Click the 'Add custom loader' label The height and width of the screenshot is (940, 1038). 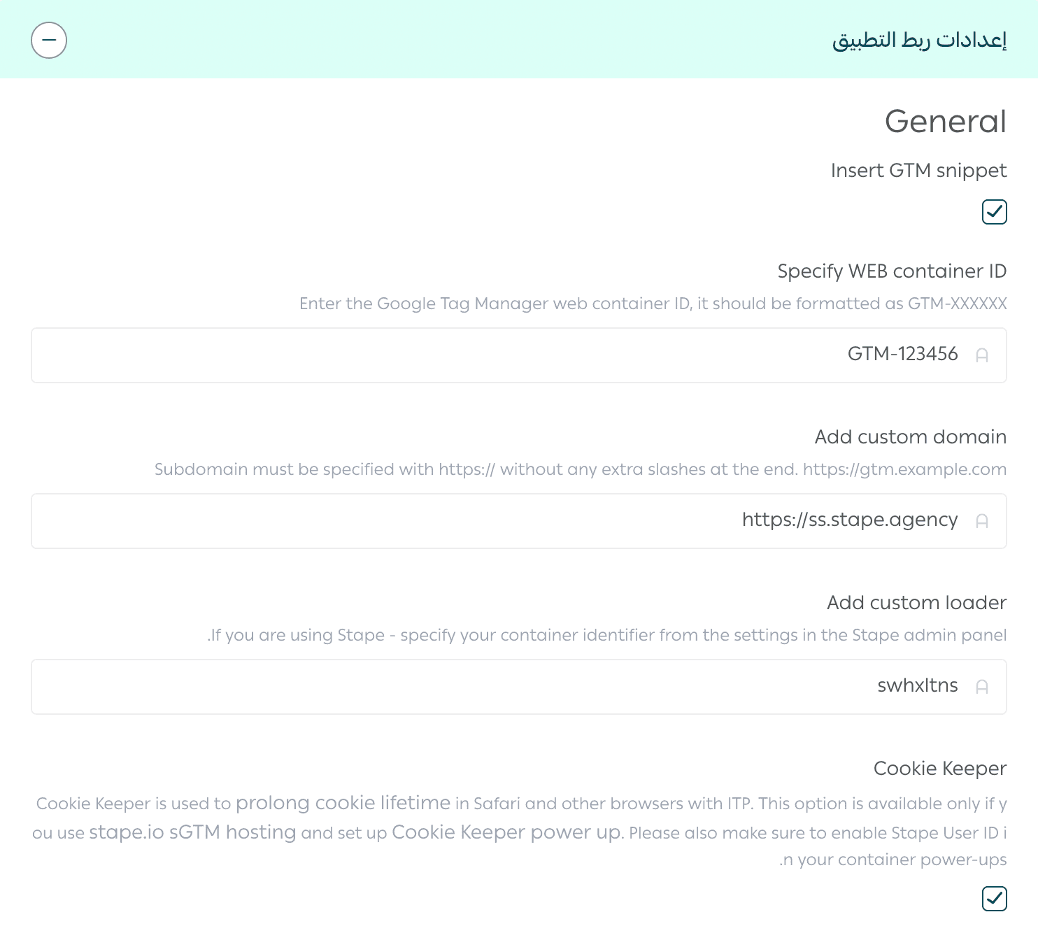pos(917,602)
